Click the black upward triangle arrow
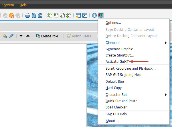This screenshot has width=172, height=127. point(28,36)
